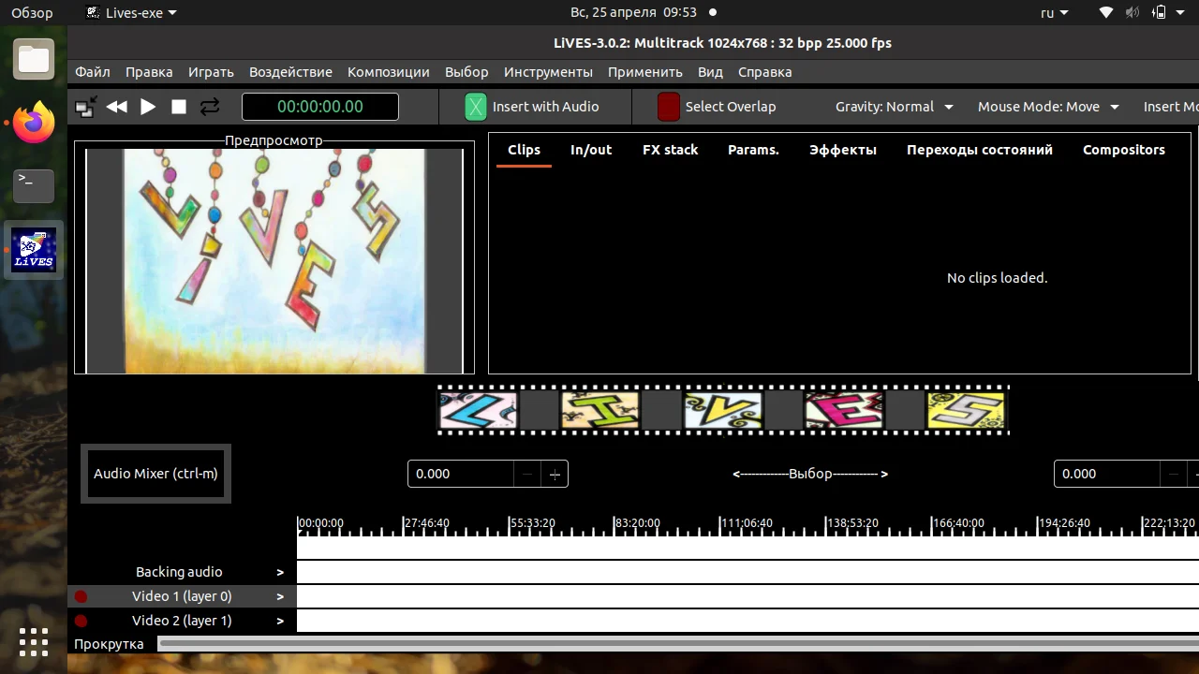
Task: Show applications grid in the dock
Action: tap(34, 641)
